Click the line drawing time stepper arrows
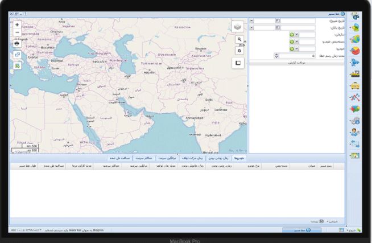Viewport: 372px width, 243px height. click(x=277, y=56)
